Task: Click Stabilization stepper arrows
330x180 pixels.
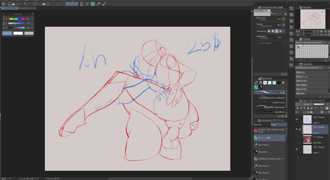Action: (x=281, y=37)
